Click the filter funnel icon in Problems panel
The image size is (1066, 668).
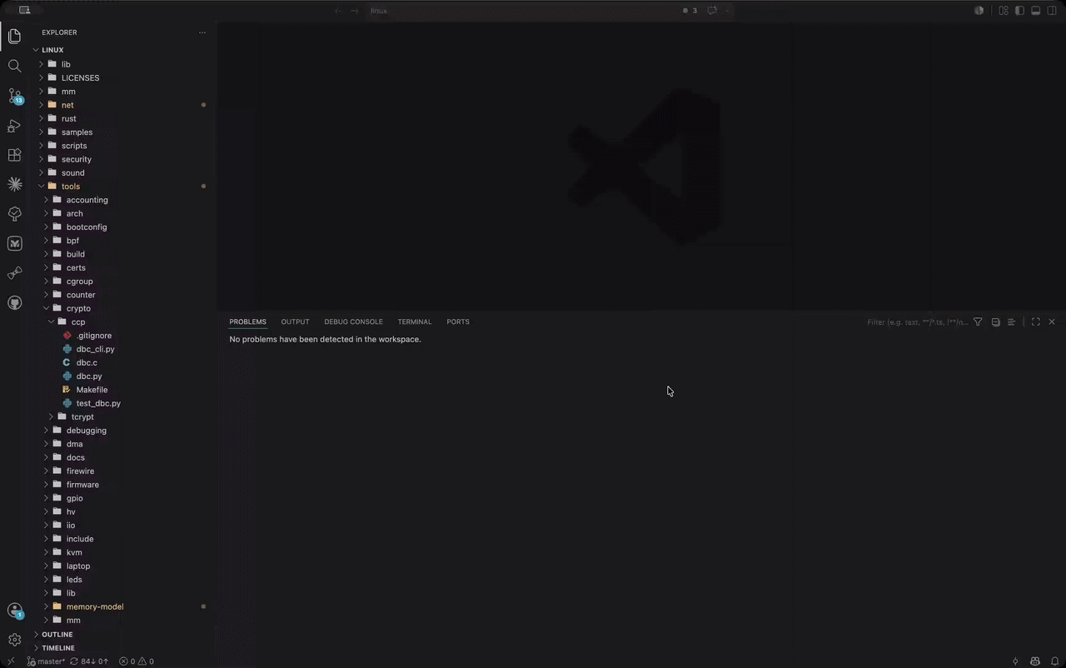pos(979,322)
